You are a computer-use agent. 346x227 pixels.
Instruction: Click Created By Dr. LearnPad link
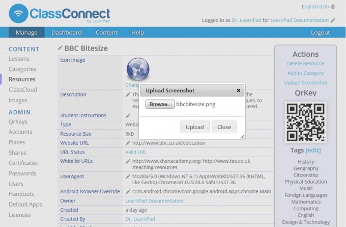(x=140, y=219)
